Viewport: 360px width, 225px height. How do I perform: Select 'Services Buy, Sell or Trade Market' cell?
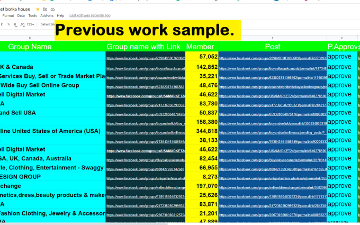click(x=53, y=76)
